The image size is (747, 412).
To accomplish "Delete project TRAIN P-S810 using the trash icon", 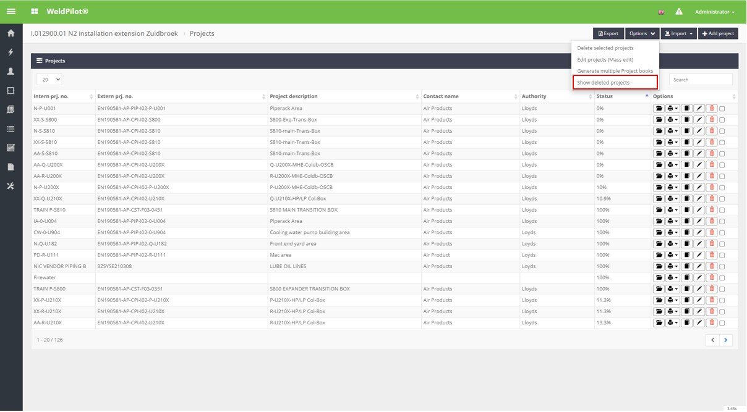I will 711,210.
